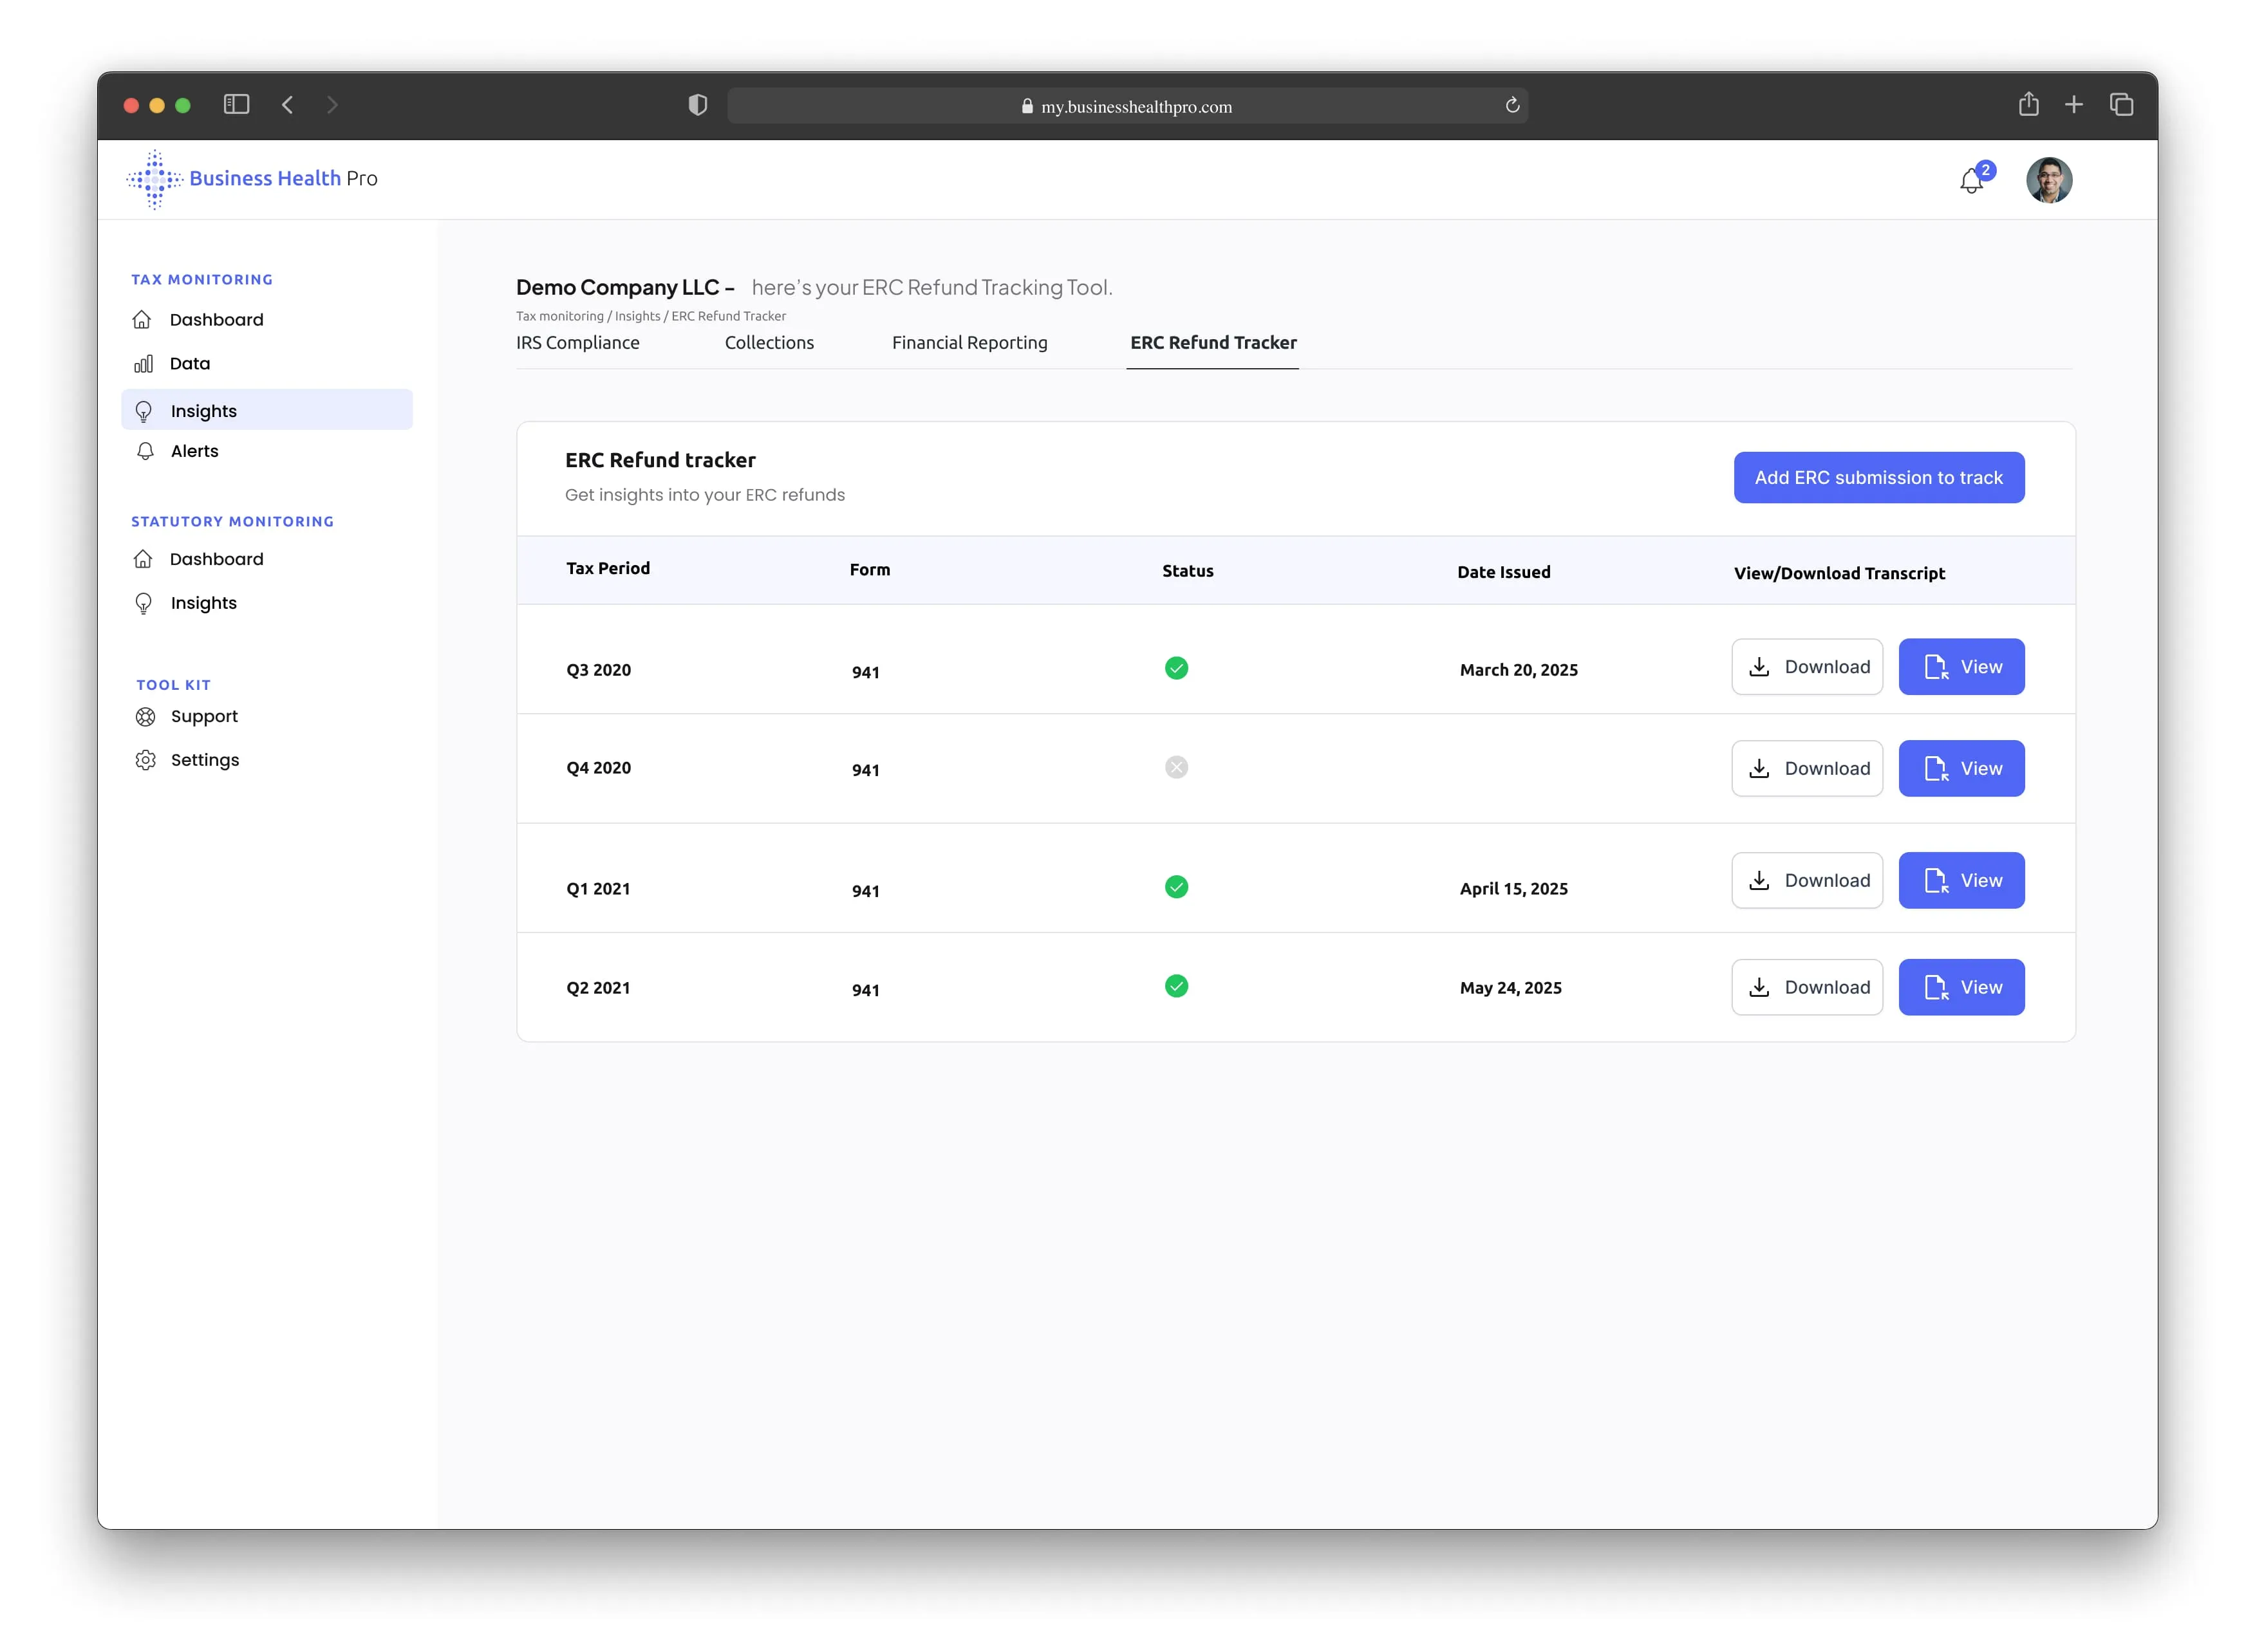Image resolution: width=2255 pixels, height=1652 pixels.
Task: Open the notifications bell icon
Action: pyautogui.click(x=1970, y=181)
